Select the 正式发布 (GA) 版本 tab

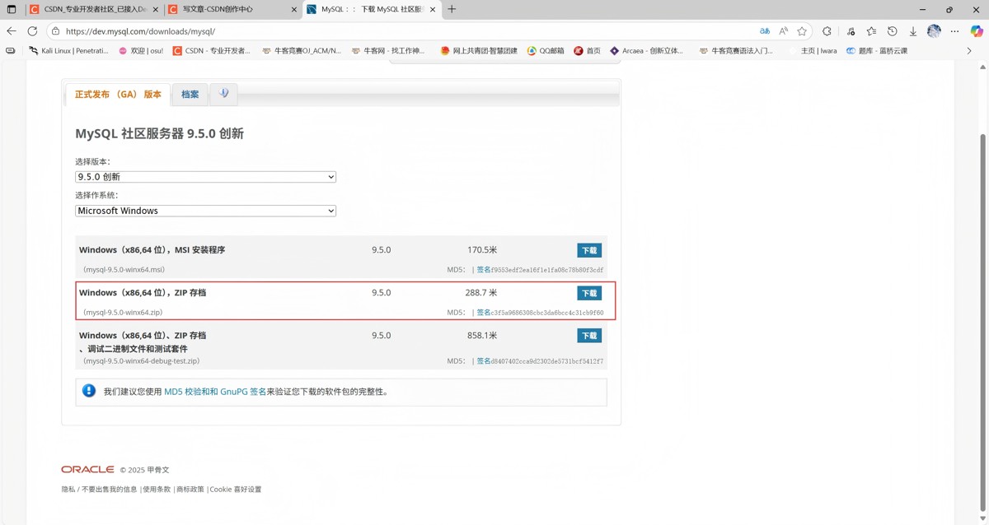pos(118,95)
